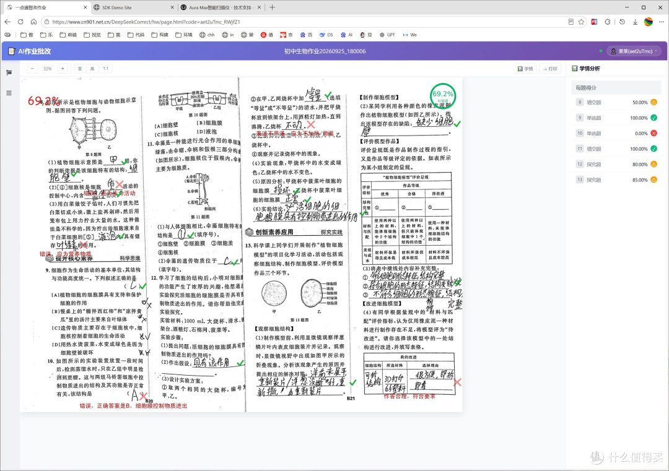Open the DS bookmark

click(326, 35)
